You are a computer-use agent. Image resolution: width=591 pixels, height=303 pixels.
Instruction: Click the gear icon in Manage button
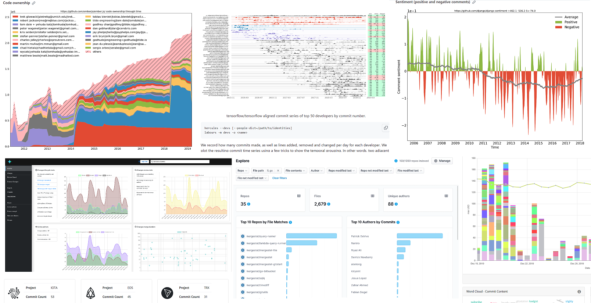click(436, 161)
